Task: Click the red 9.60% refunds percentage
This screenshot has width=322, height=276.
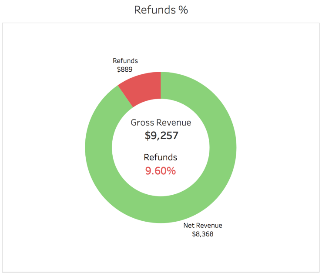Action: pyautogui.click(x=161, y=171)
